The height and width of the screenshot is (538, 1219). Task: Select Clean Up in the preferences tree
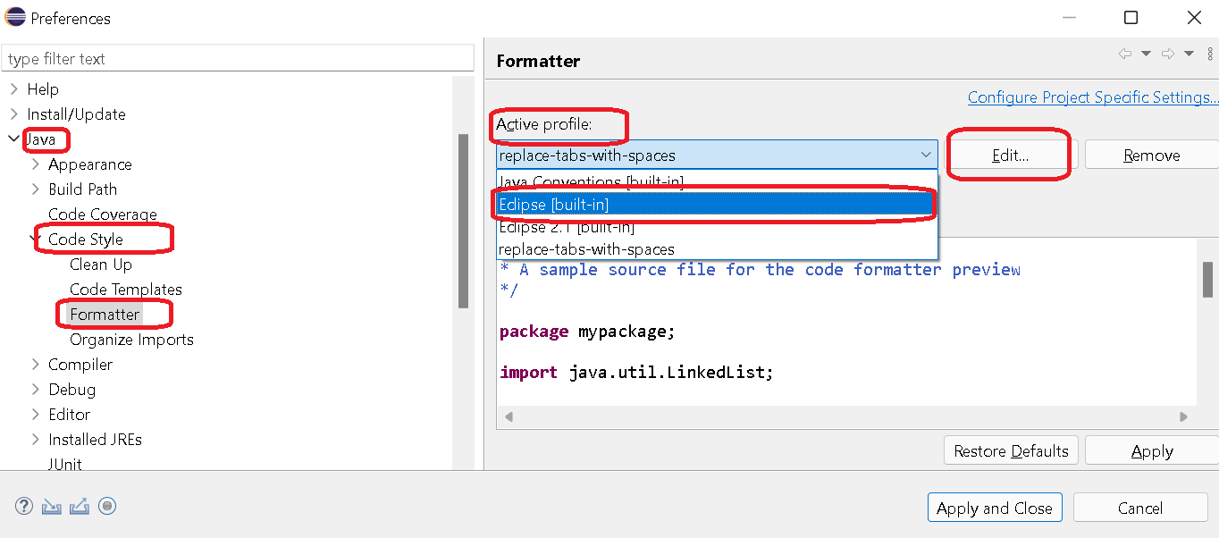click(x=103, y=264)
